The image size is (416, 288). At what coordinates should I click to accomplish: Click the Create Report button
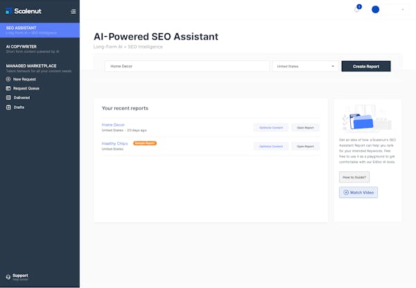(366, 67)
